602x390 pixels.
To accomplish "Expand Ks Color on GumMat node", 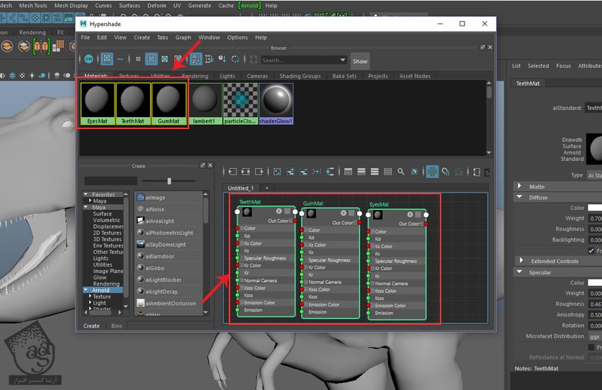I will click(x=306, y=245).
